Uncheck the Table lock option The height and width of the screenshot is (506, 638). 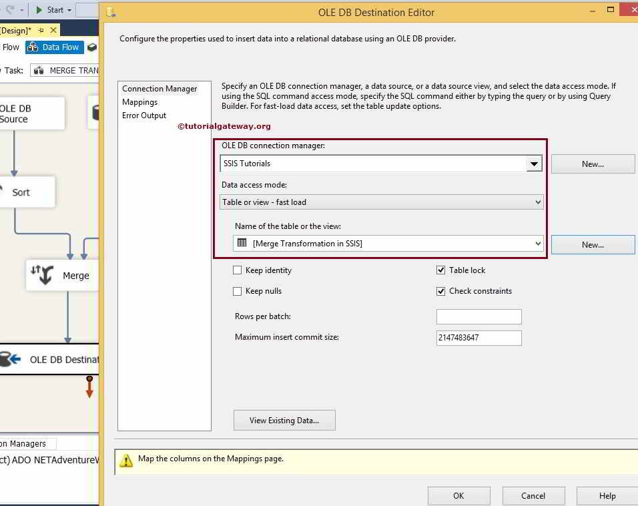click(x=440, y=270)
